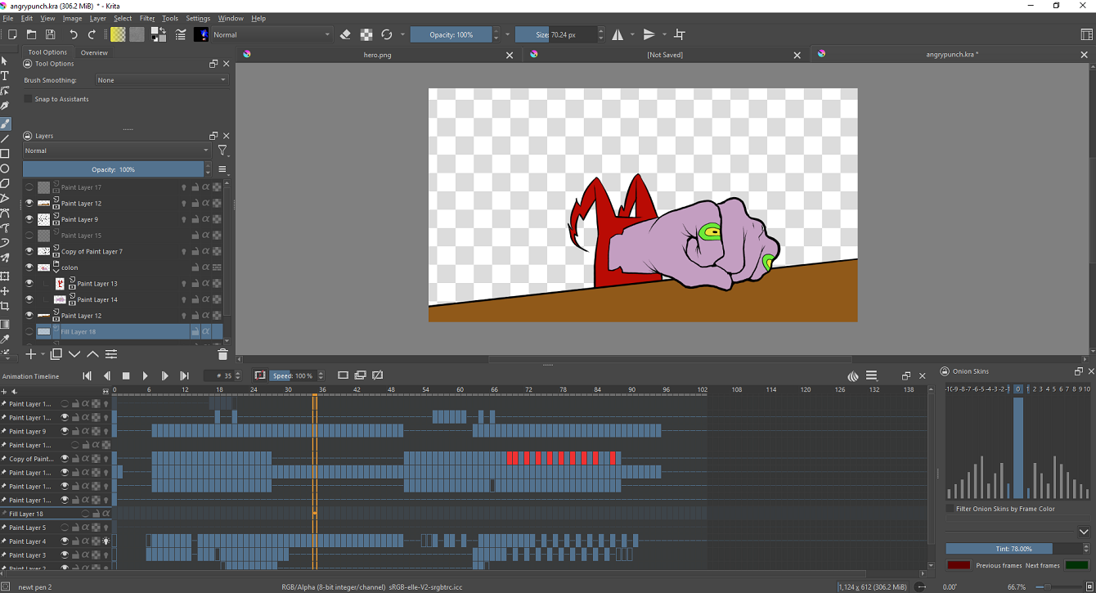Enable Snap to Assistants checkbox

[x=28, y=99]
